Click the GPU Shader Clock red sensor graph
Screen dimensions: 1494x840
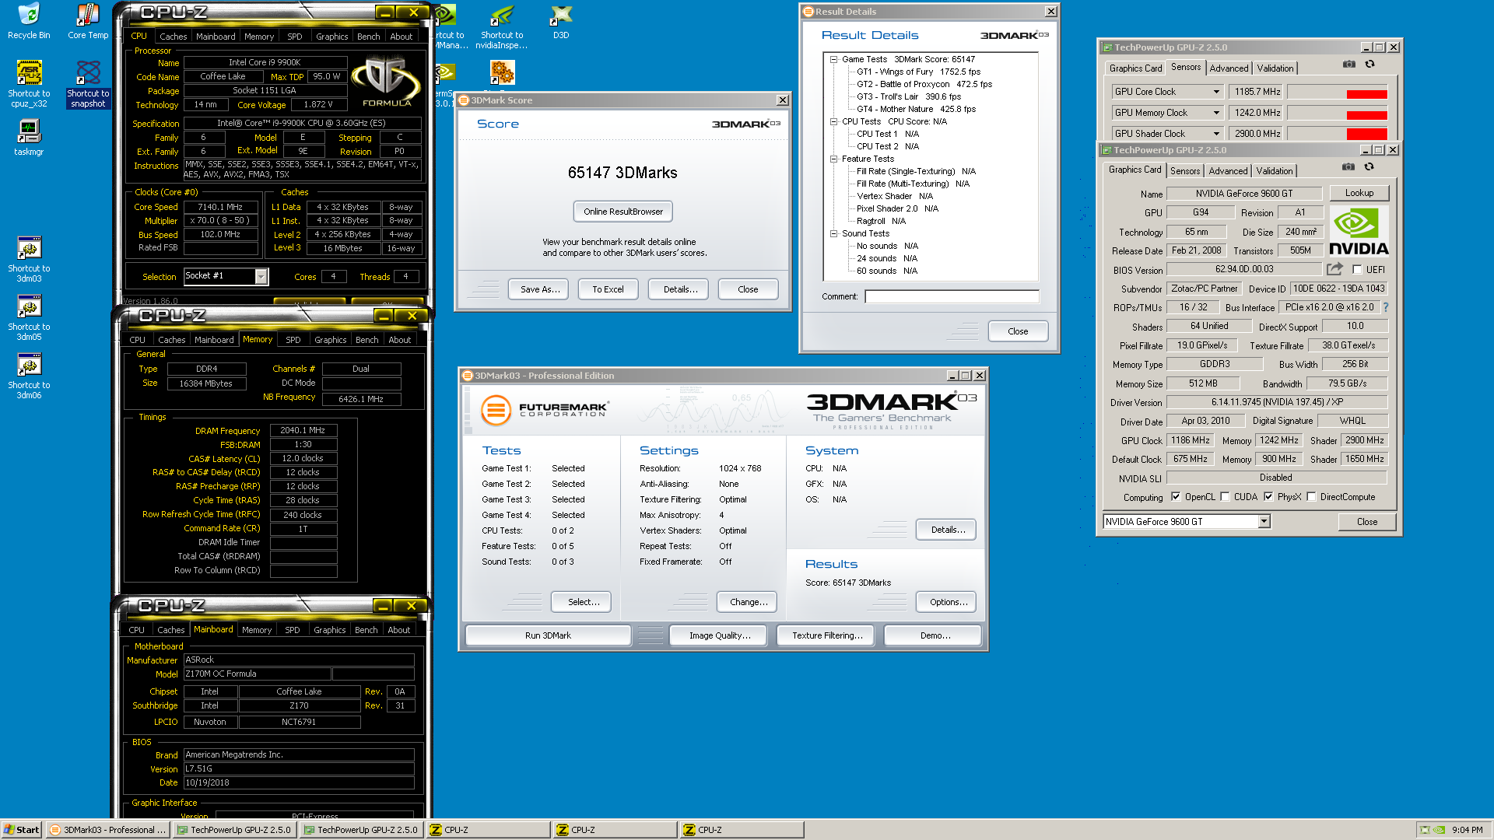[1338, 134]
